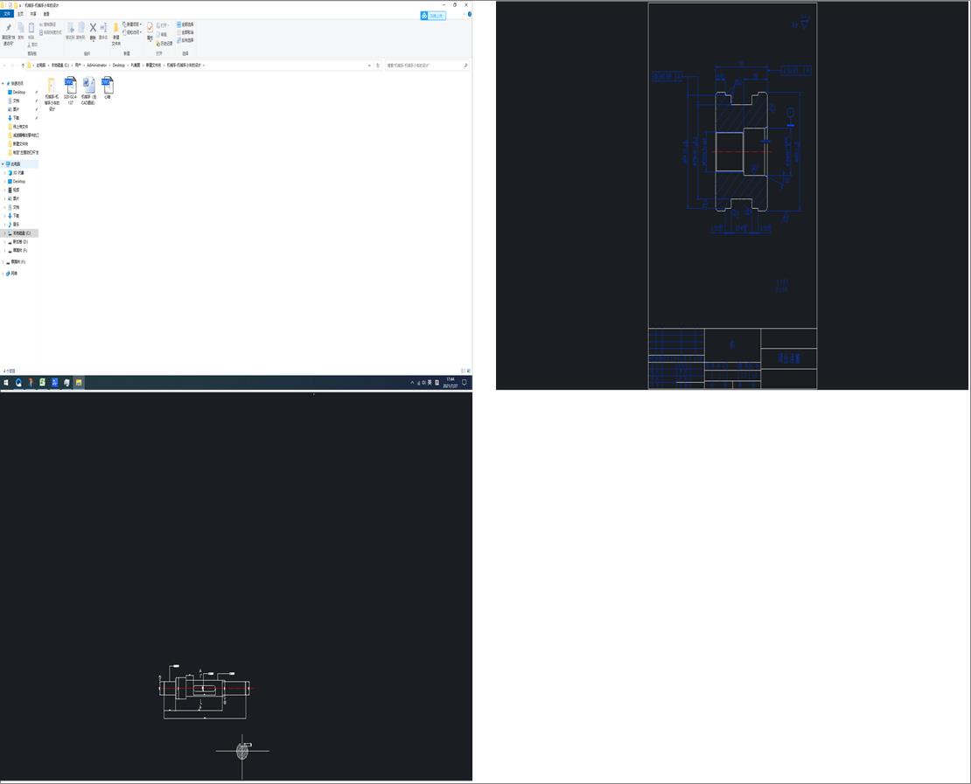
Task: Select Desktop under This PC
Action: 17,181
